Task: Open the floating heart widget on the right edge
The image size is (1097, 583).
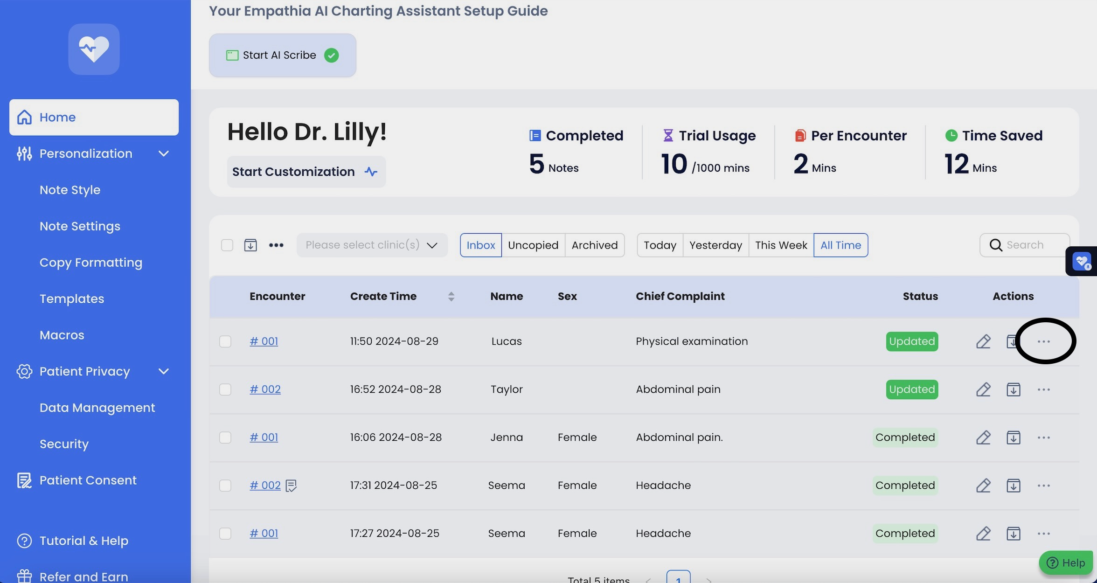Action: [x=1082, y=261]
